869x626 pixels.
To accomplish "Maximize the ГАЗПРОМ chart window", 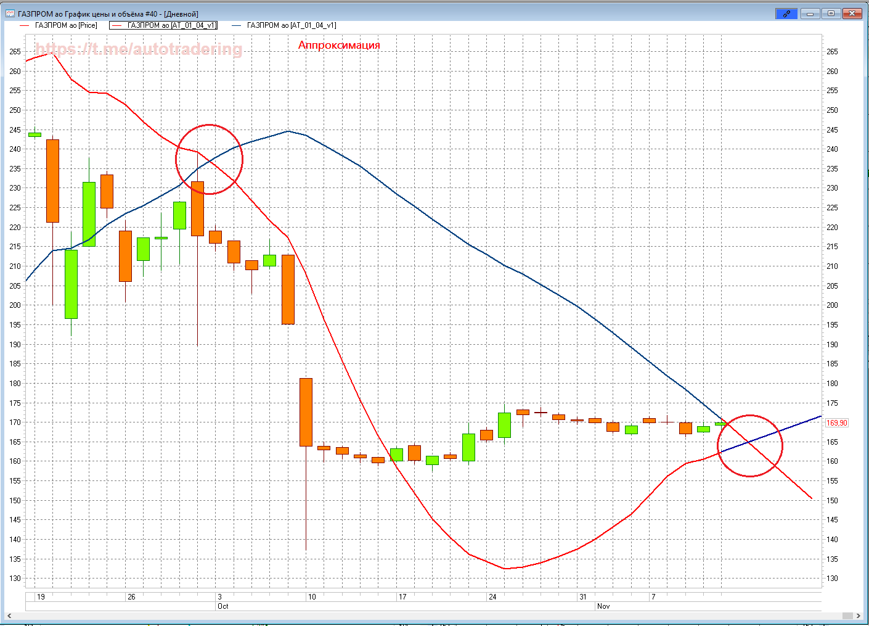I will pyautogui.click(x=831, y=14).
